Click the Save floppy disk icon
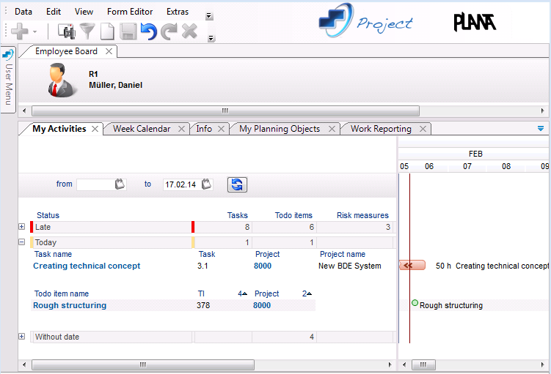The width and height of the screenshot is (551, 374). (128, 31)
